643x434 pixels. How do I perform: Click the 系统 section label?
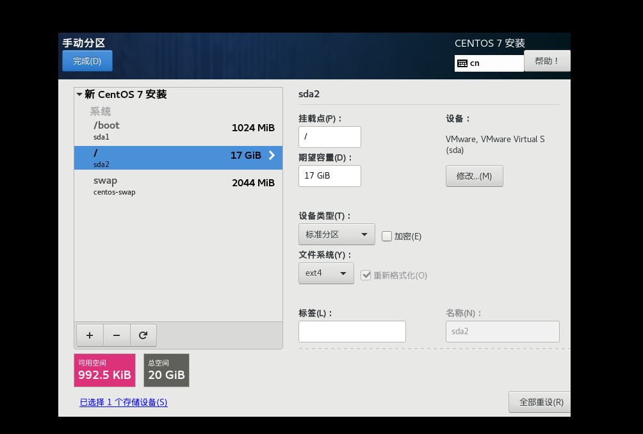tap(101, 111)
